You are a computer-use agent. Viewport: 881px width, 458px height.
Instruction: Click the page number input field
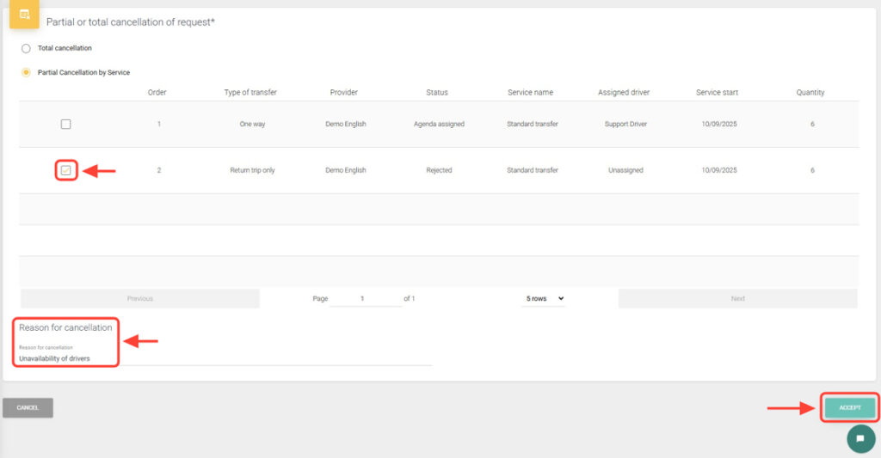coord(363,298)
